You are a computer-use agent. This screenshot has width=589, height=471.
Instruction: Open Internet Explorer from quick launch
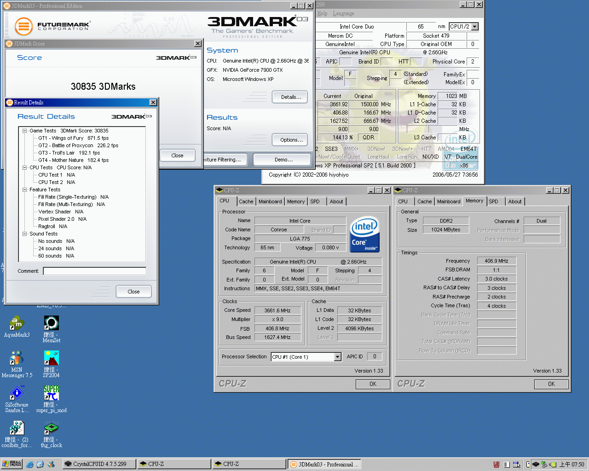coord(30,465)
